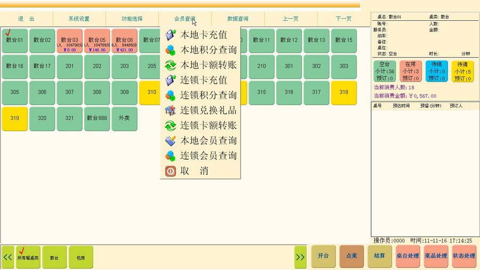Select occupied table 散台03

(x=69, y=41)
